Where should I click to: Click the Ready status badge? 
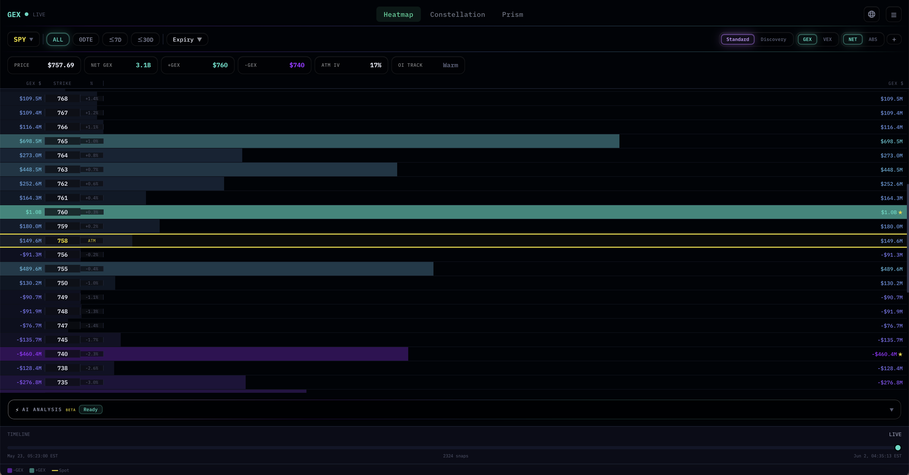91,410
